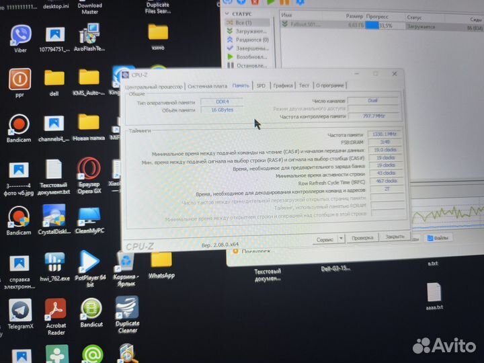
Task: Open the 107794751 image file icon
Action: 54,38
